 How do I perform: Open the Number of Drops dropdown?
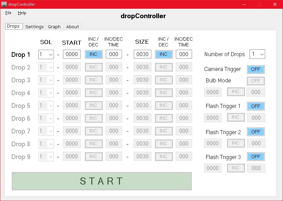coord(257,54)
